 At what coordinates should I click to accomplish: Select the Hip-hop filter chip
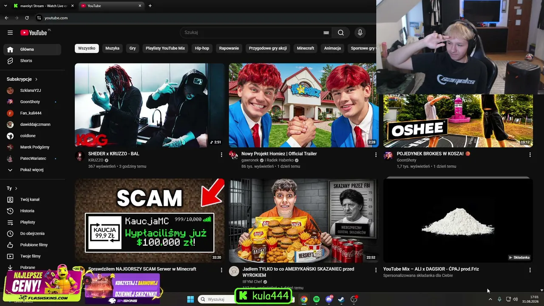point(202,48)
